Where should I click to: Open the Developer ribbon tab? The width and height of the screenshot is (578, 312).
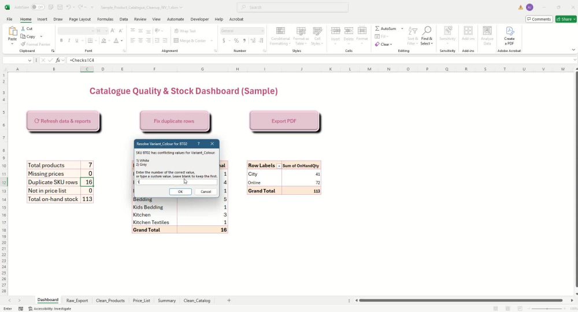click(x=199, y=19)
